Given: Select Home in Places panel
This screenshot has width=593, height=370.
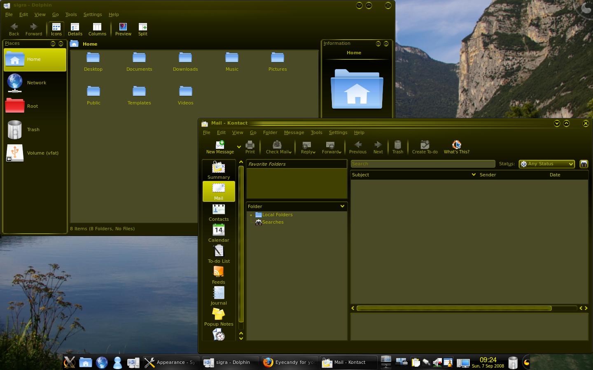Looking at the screenshot, I should coord(35,60).
